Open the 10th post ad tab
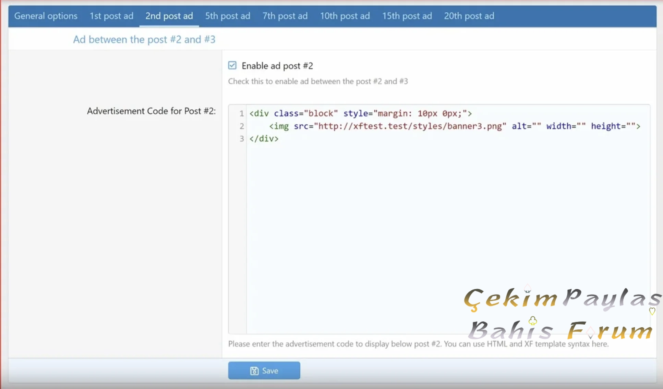 [x=345, y=16]
